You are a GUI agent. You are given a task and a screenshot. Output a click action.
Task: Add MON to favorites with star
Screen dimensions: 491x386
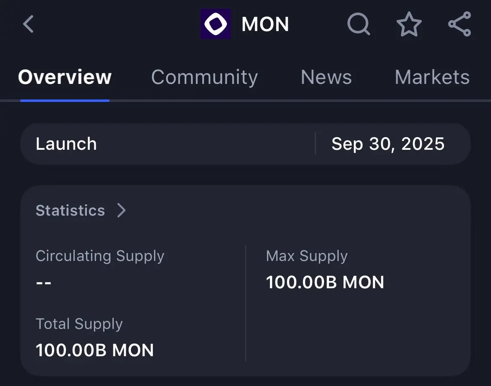pos(409,24)
